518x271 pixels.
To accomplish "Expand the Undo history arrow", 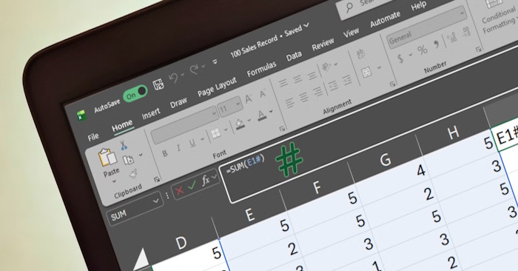I will [x=183, y=75].
